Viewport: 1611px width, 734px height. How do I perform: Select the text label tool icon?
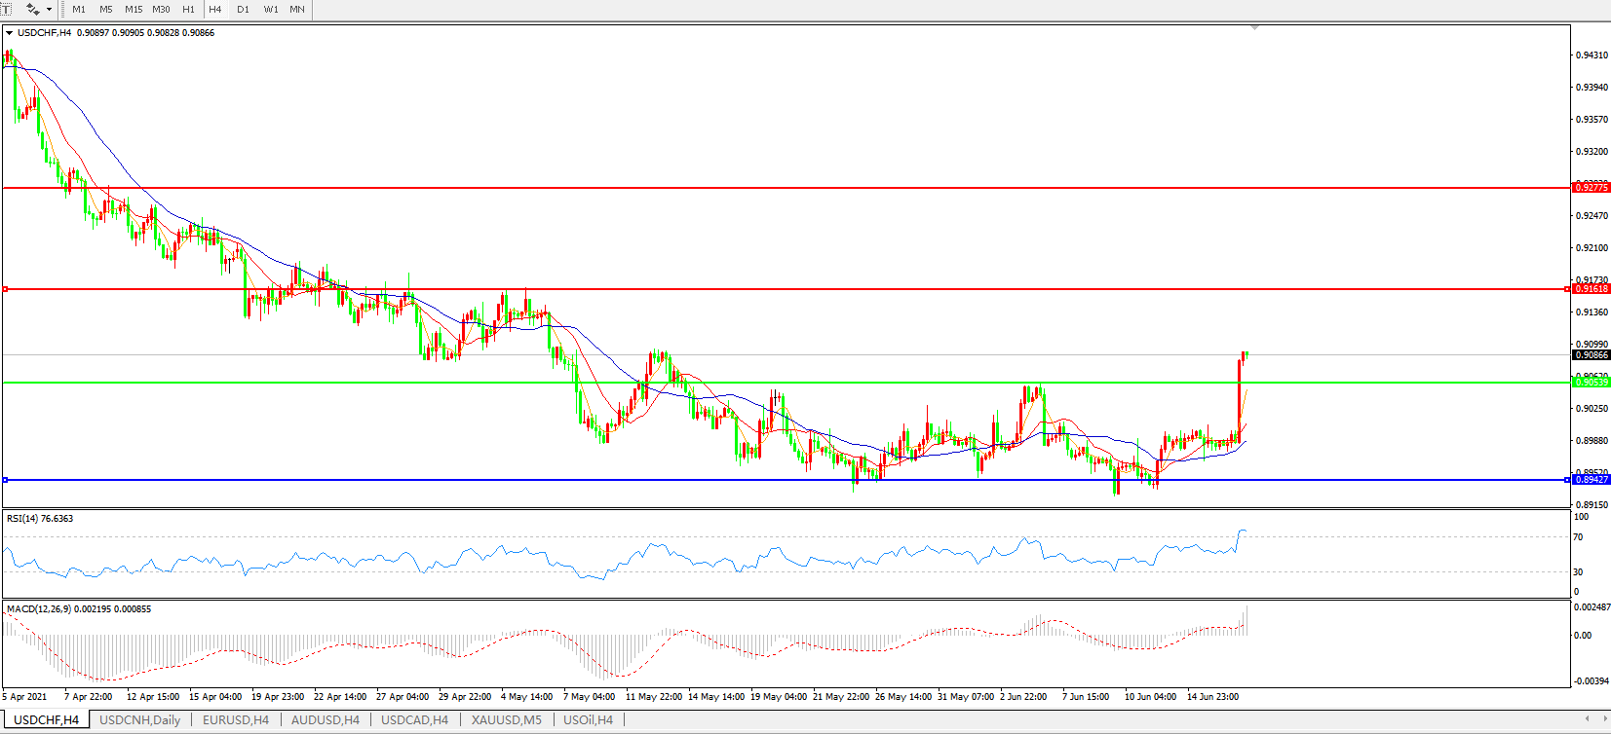pyautogui.click(x=5, y=9)
